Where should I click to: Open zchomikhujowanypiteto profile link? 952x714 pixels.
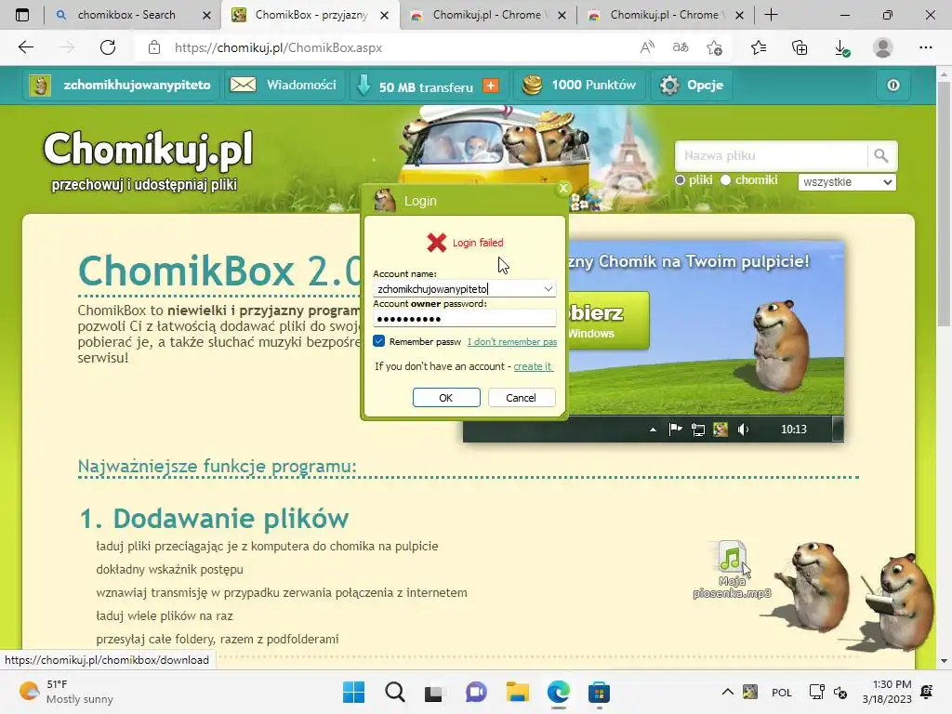138,85
